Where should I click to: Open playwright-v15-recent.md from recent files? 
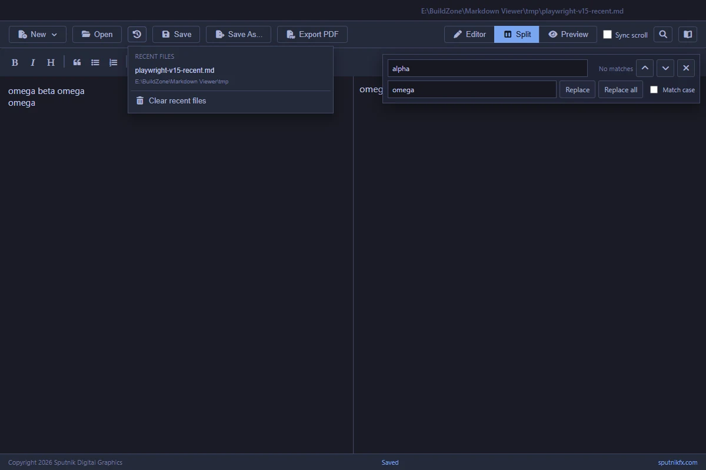pos(231,75)
